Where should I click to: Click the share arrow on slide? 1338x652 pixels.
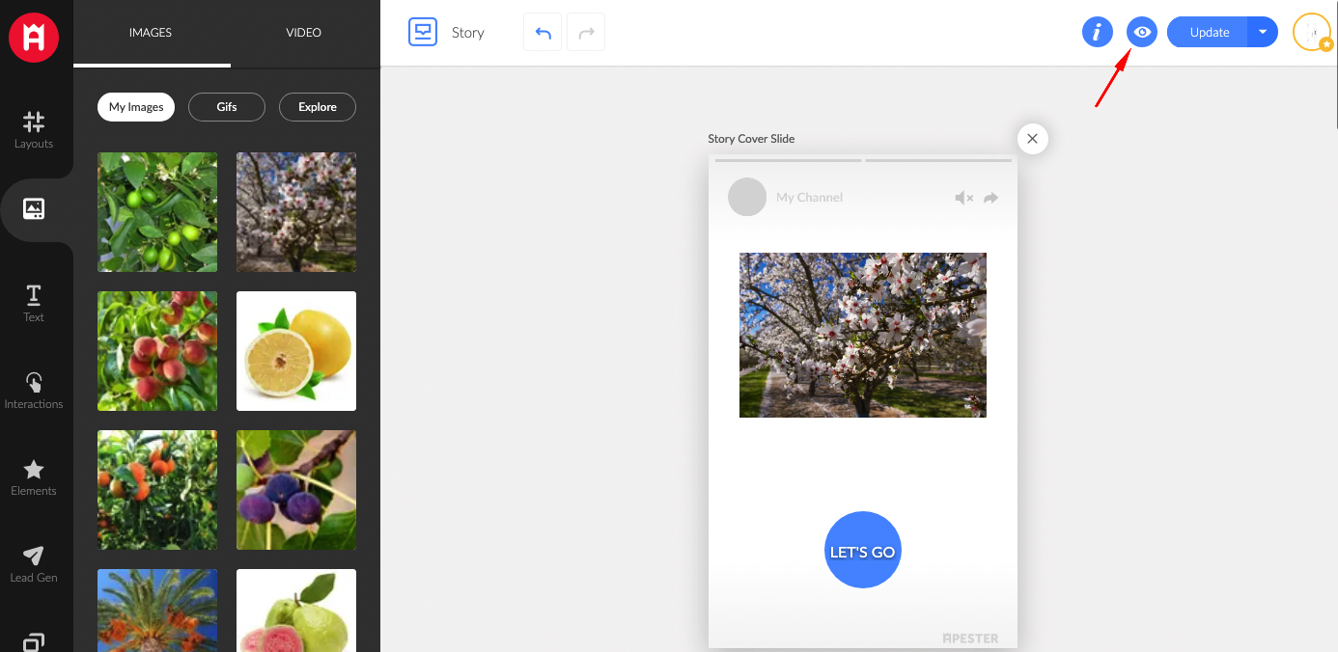tap(990, 198)
